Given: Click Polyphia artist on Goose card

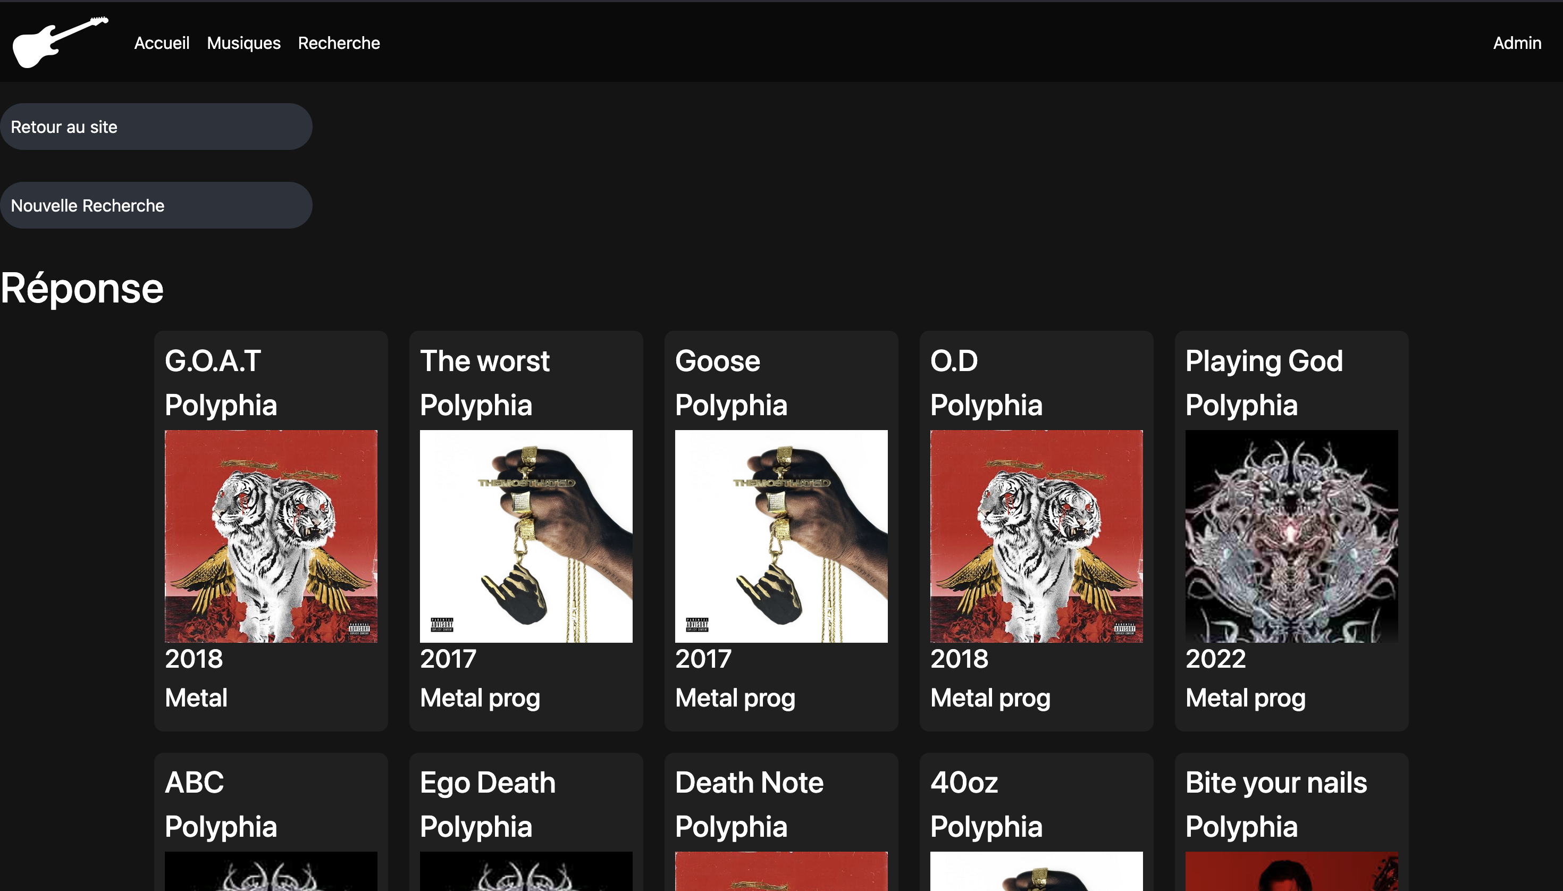Looking at the screenshot, I should tap(732, 406).
